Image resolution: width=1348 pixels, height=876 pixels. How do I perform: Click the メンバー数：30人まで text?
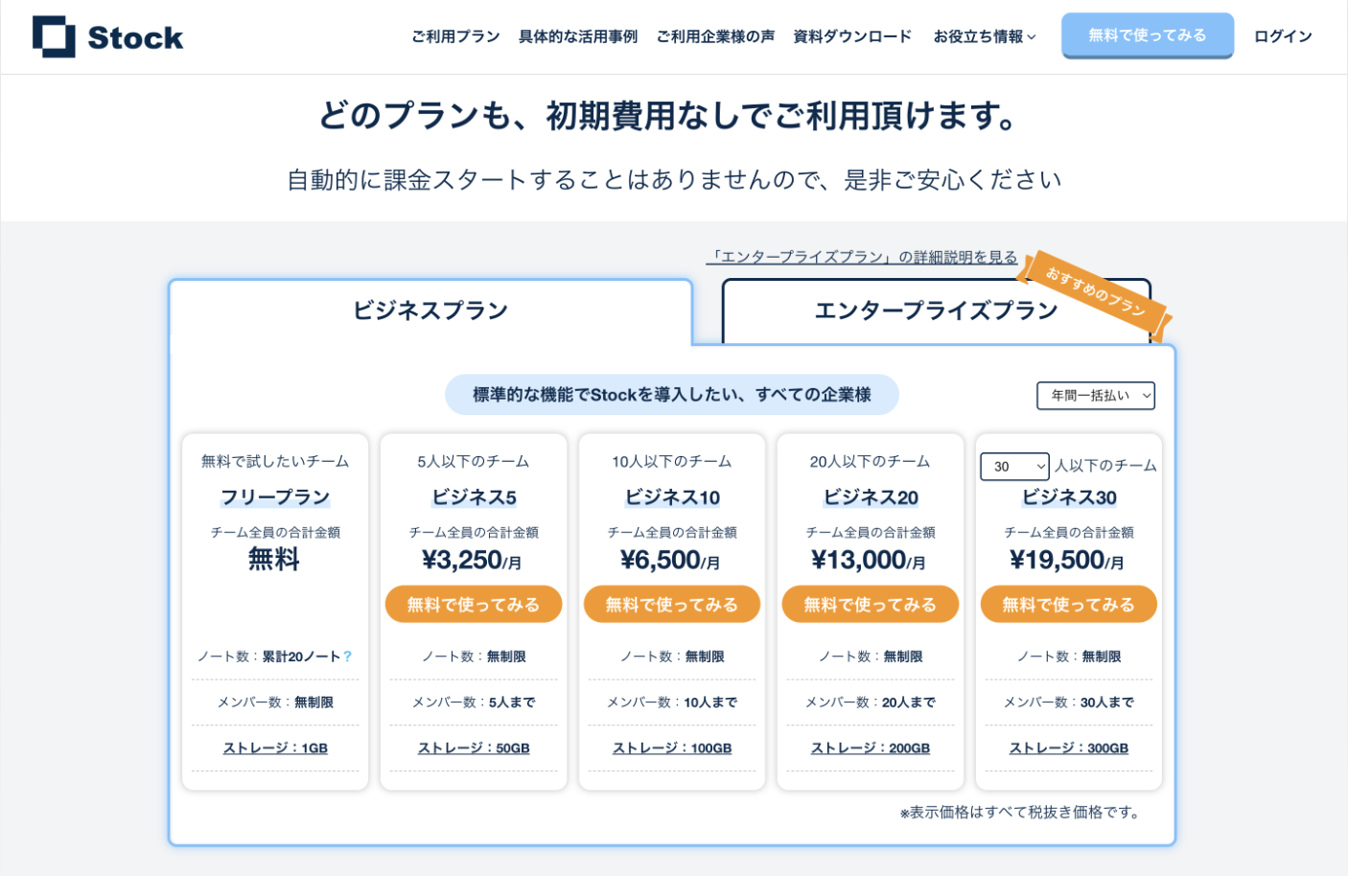pos(1069,703)
